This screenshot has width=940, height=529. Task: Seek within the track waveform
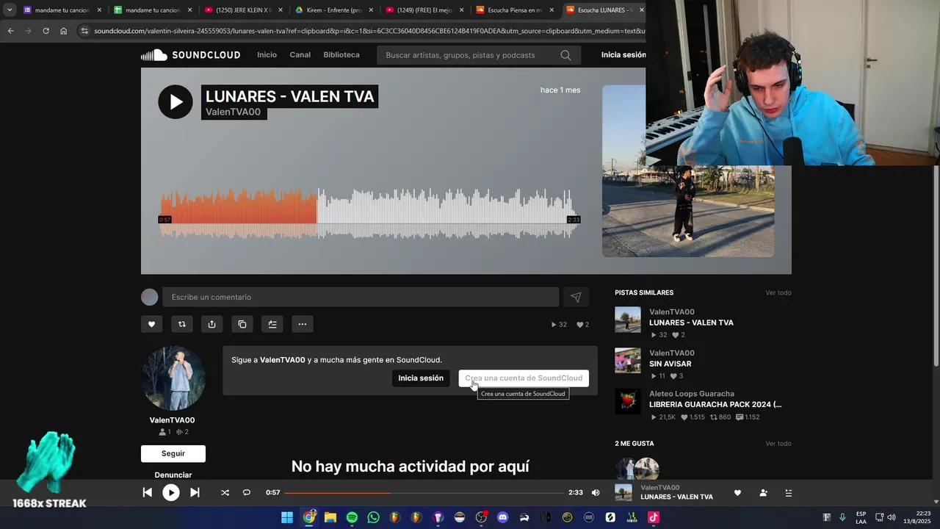point(369,214)
